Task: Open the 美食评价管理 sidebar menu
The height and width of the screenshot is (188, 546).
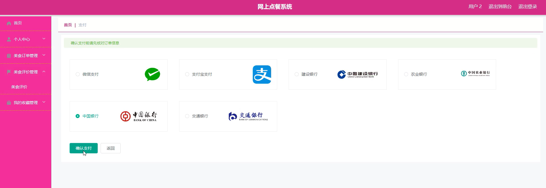Action: coord(26,72)
